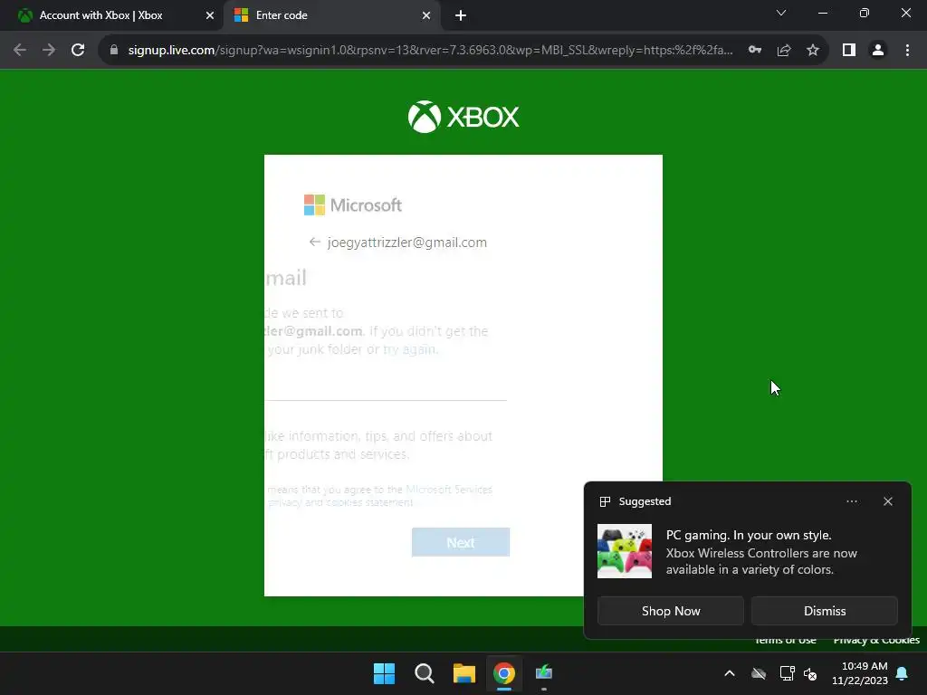Open network settings tray icon
The height and width of the screenshot is (695, 927).
coord(787,673)
